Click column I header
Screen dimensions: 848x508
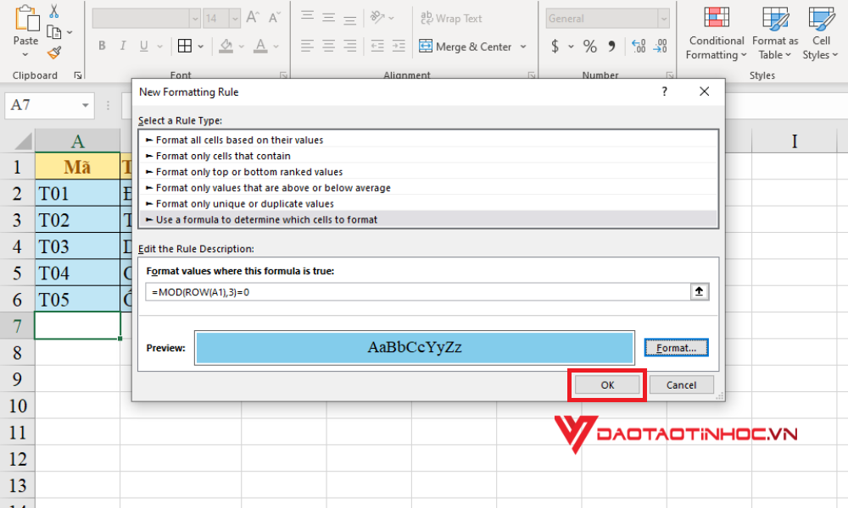tap(794, 141)
